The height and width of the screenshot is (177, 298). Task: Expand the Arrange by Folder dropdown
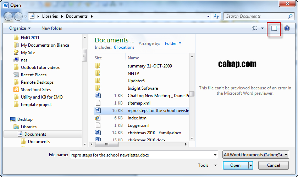(x=173, y=43)
